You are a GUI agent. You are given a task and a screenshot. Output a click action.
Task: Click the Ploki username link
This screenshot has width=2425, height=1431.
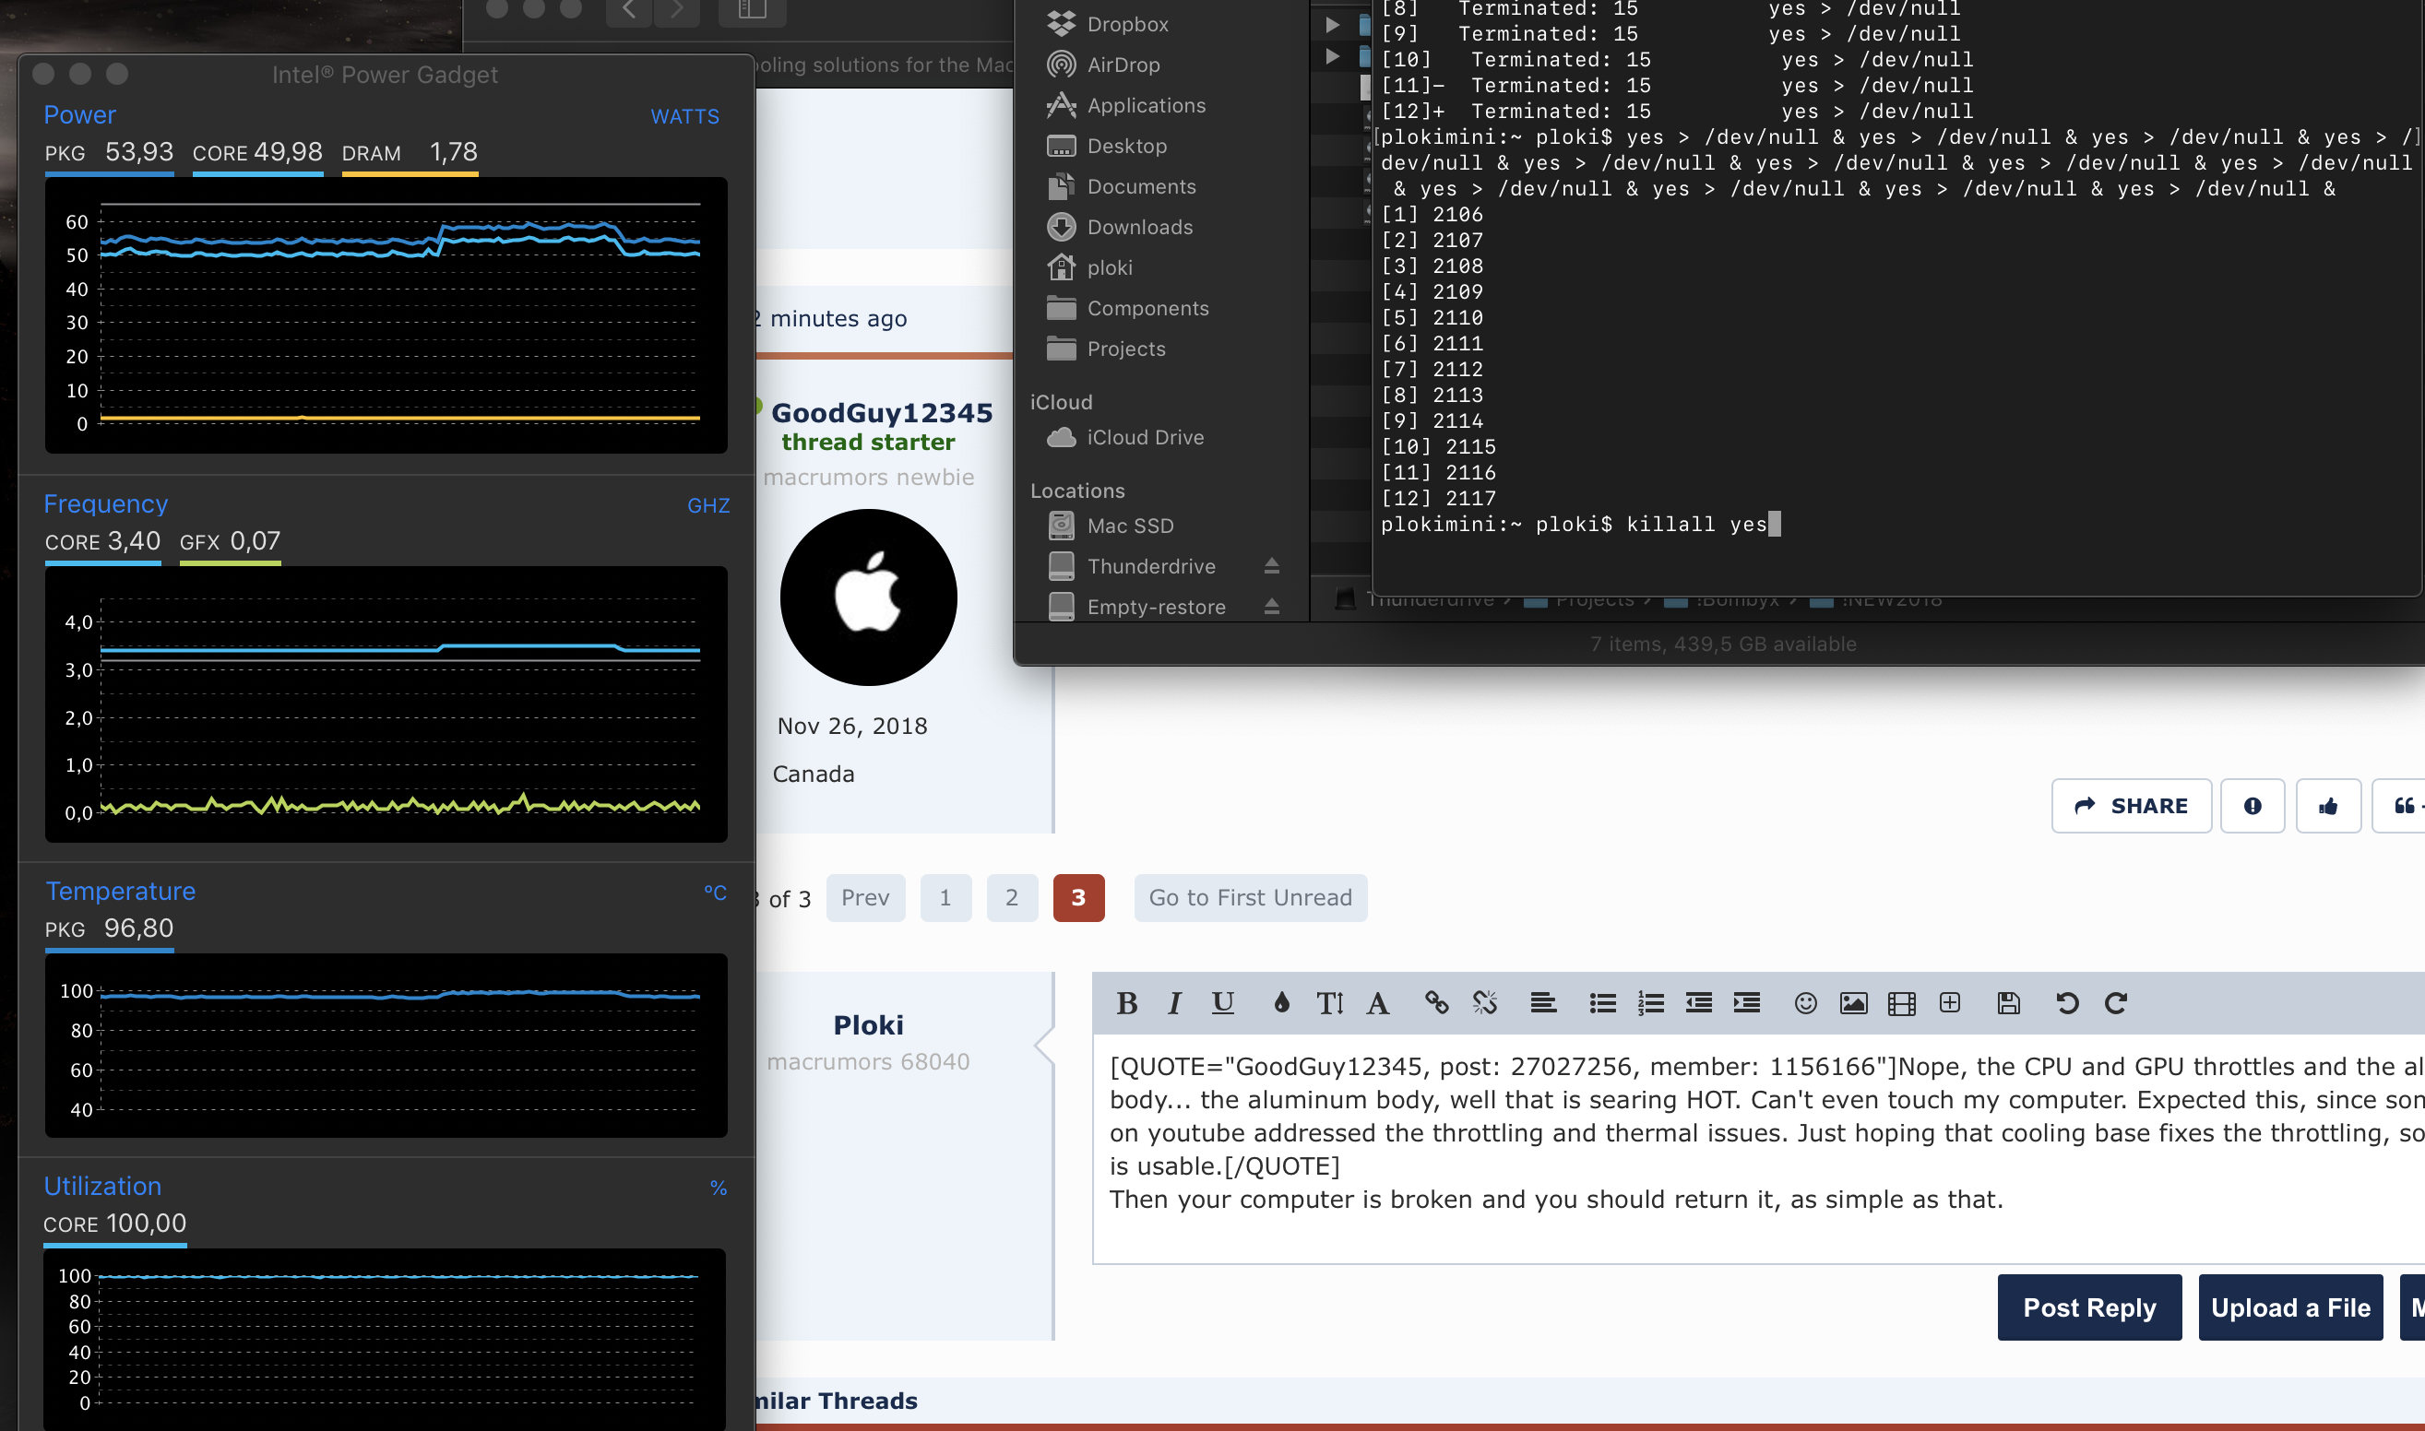[x=868, y=1024]
